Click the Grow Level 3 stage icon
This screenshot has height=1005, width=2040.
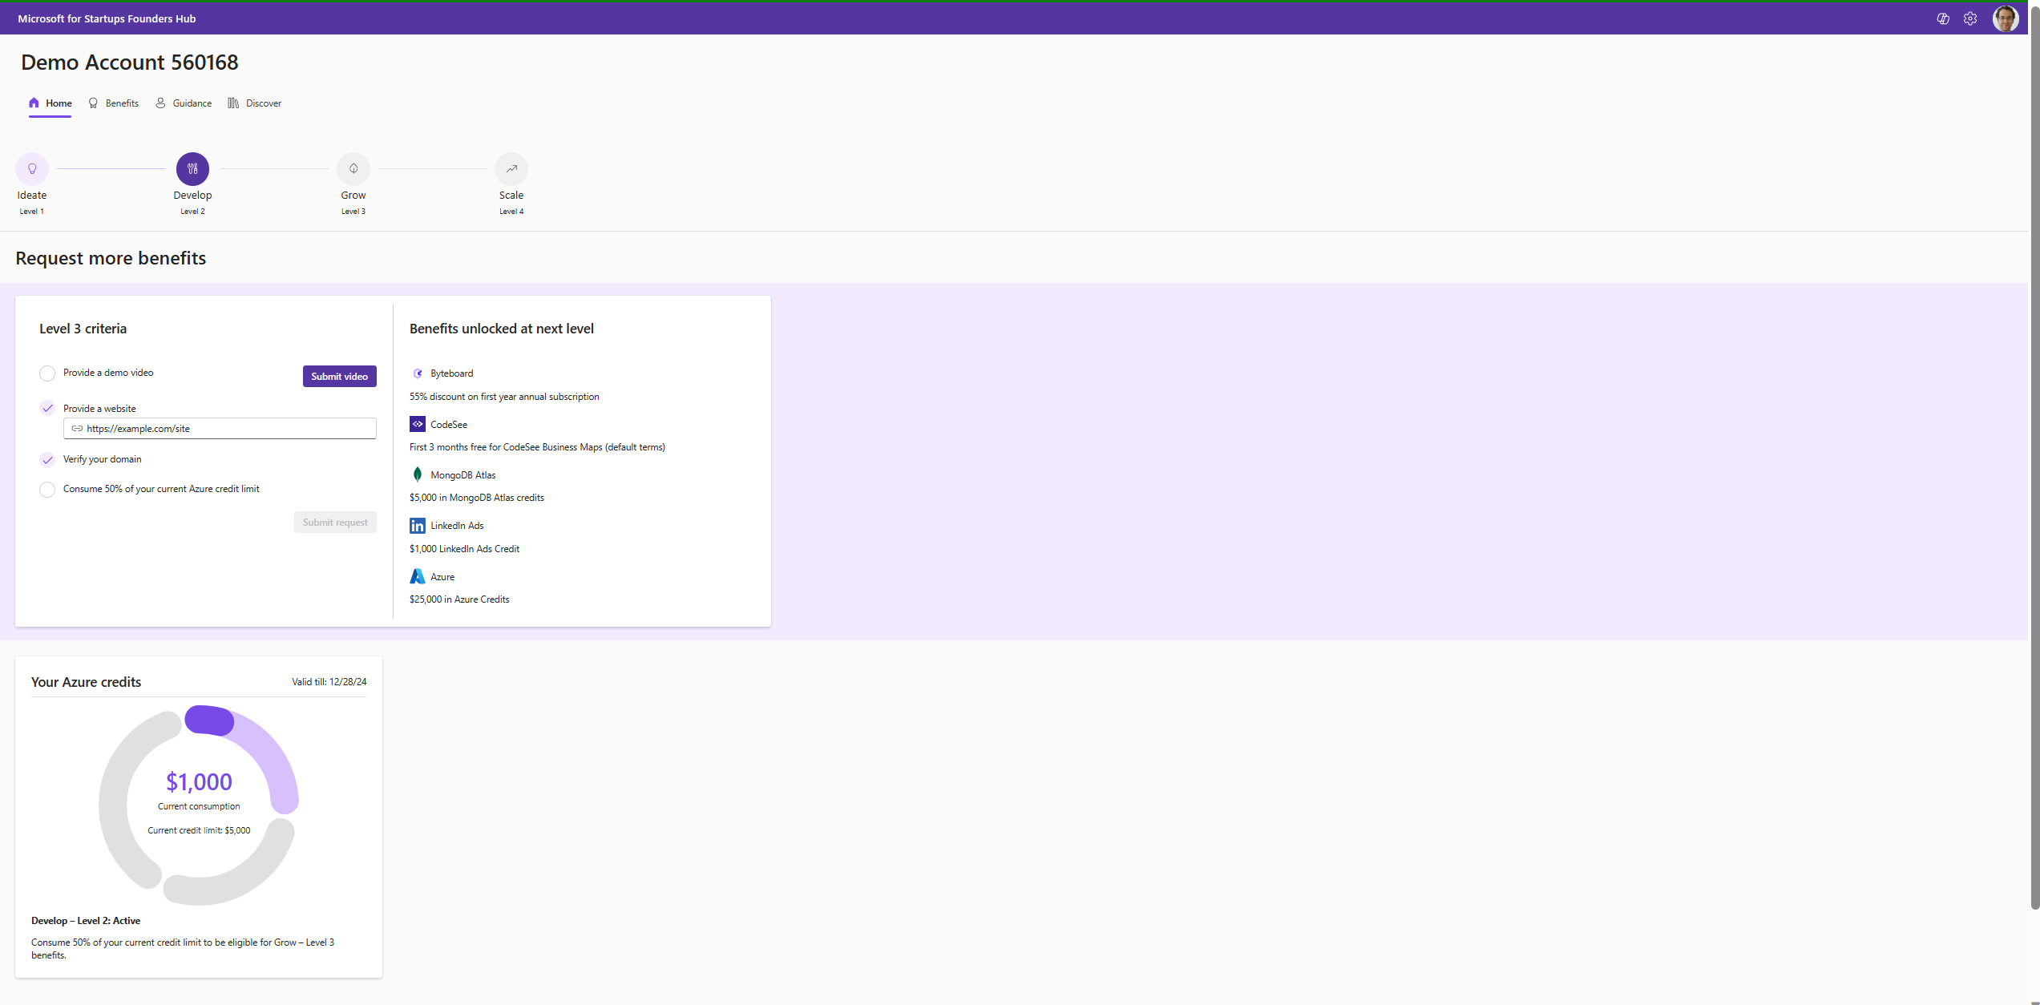tap(353, 169)
